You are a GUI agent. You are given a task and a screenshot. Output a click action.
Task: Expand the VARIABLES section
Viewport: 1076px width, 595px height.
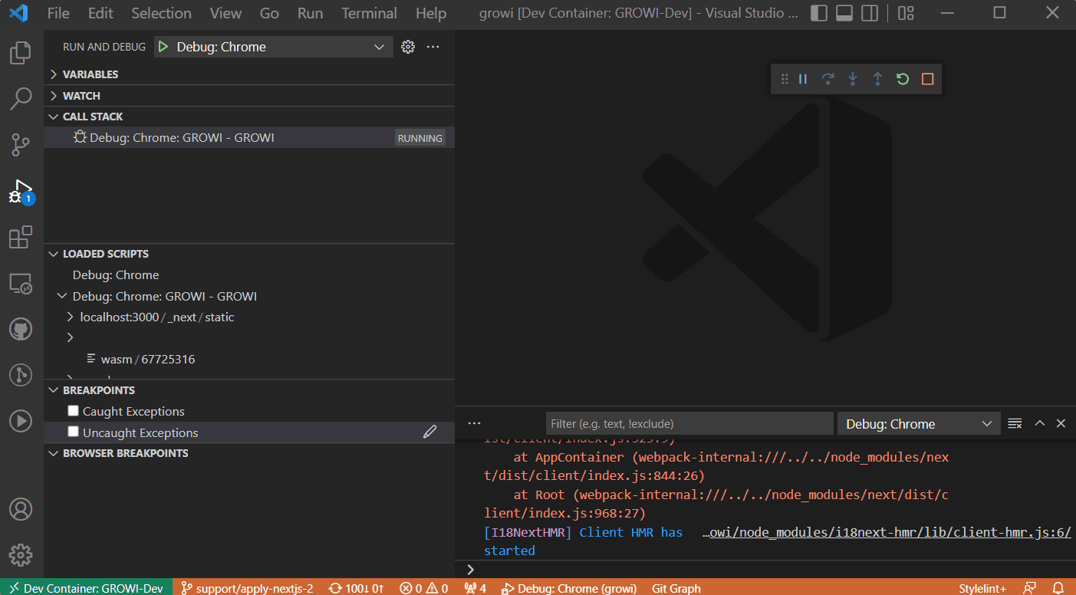[x=90, y=74]
